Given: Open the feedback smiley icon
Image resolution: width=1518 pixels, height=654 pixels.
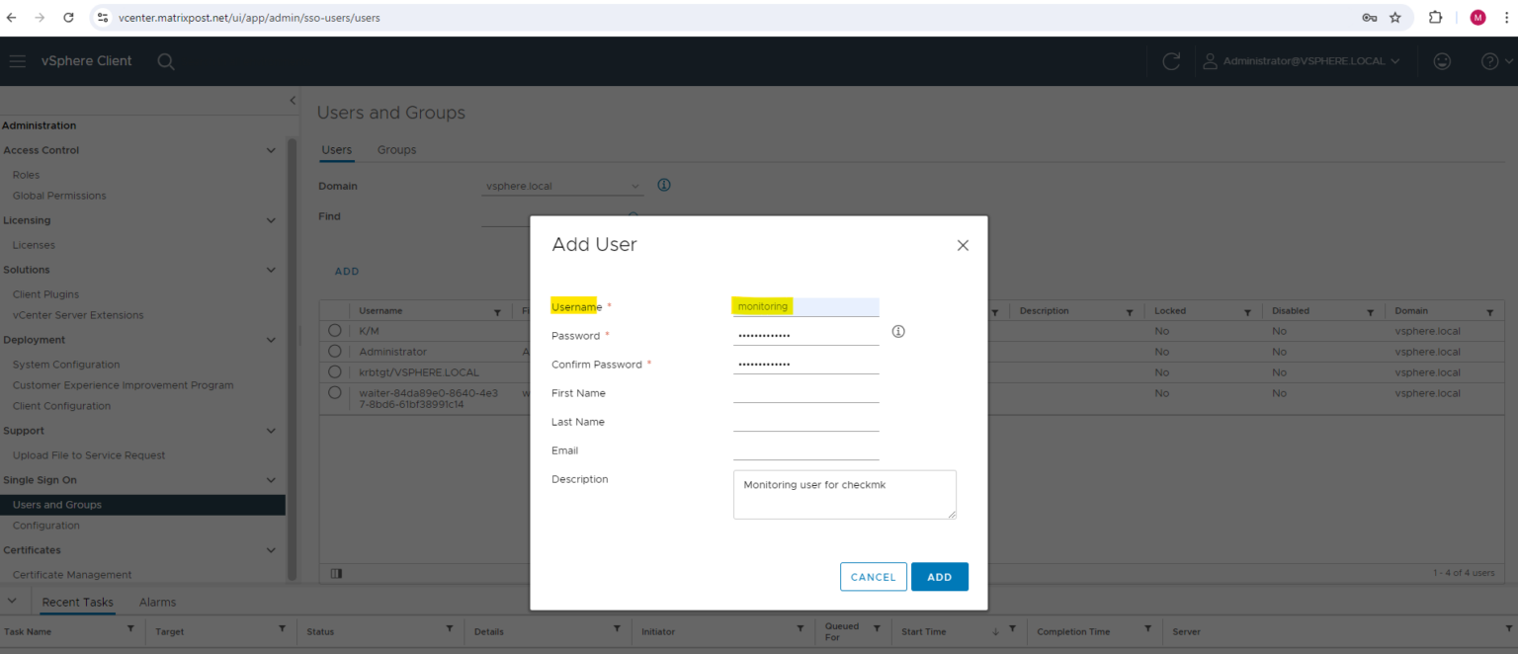Looking at the screenshot, I should [x=1442, y=61].
